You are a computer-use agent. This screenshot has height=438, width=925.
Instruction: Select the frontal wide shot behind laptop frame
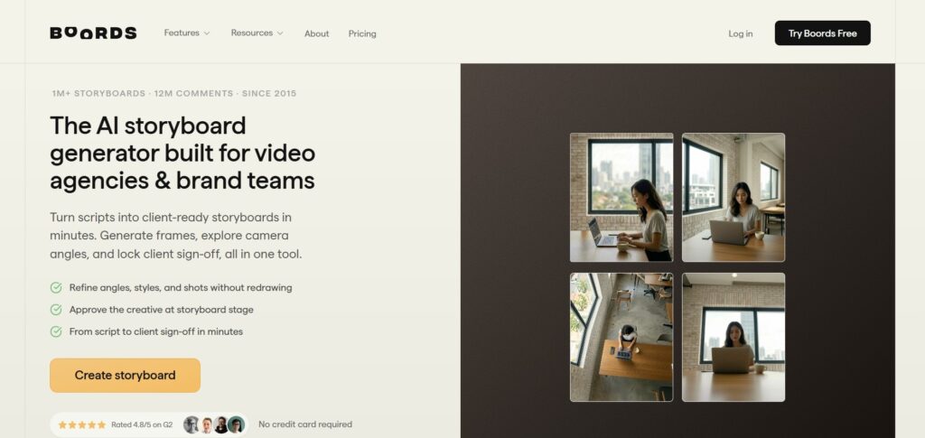(x=733, y=337)
